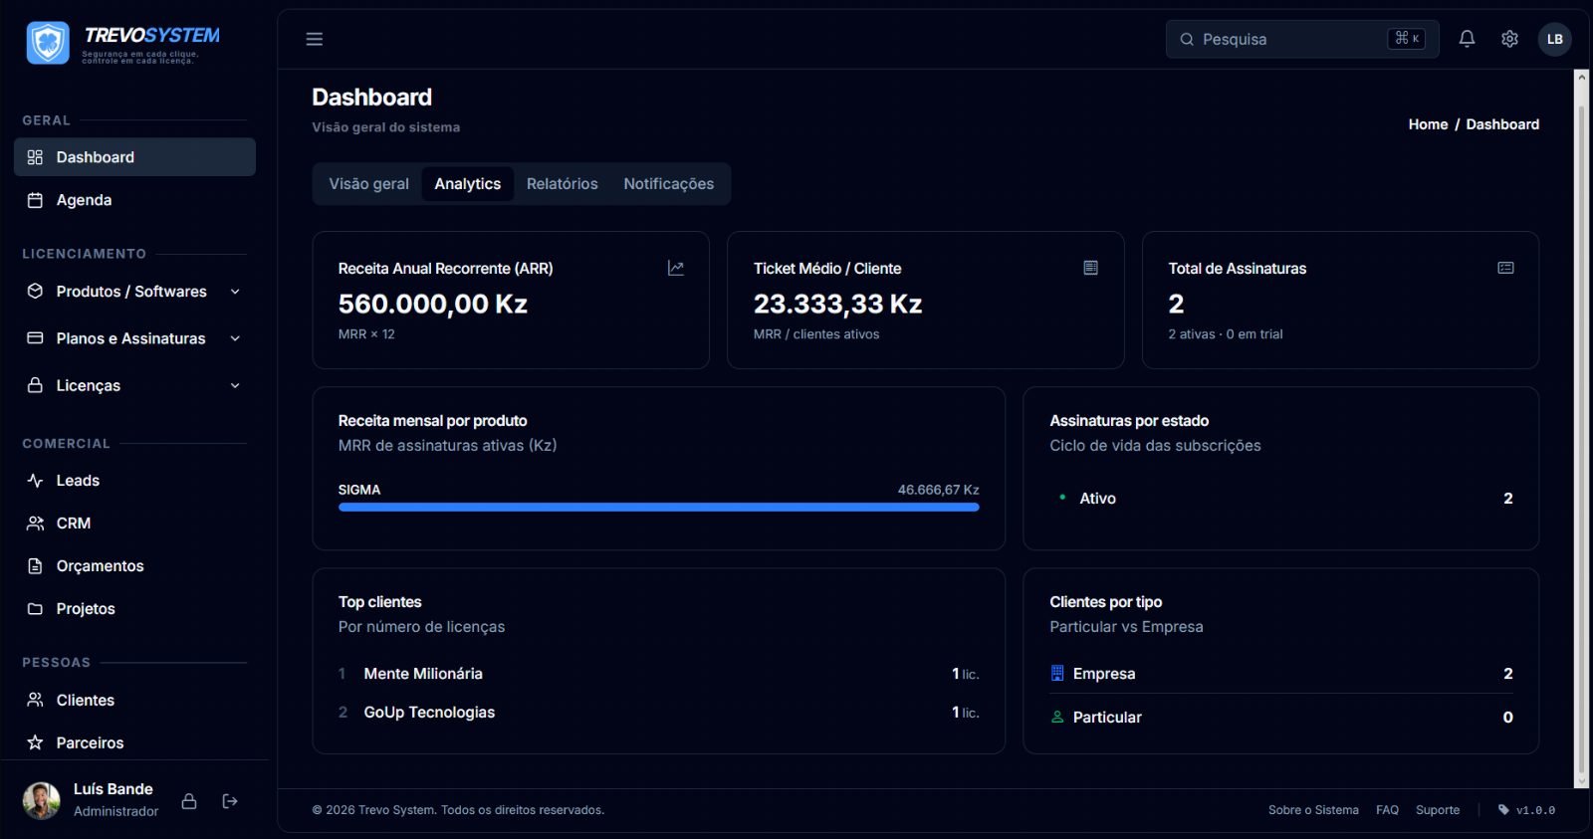Toggle the sidebar with the hamburger menu icon

pyautogui.click(x=315, y=39)
